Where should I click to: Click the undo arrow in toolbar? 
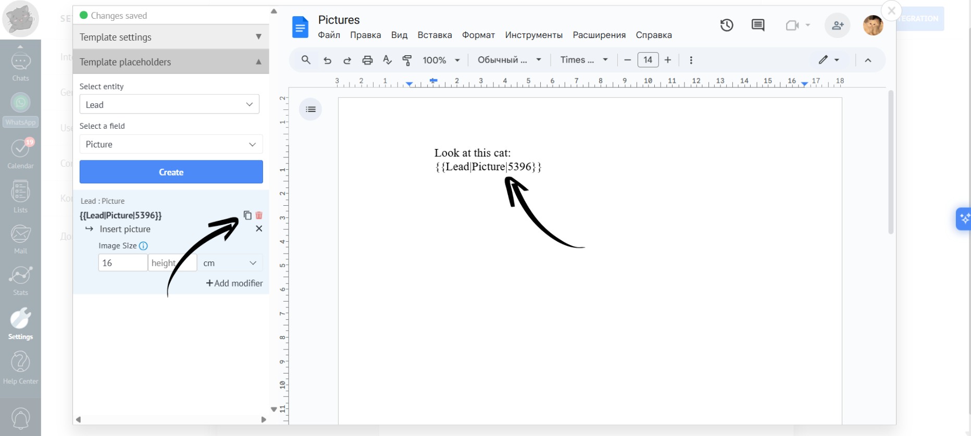(x=328, y=60)
